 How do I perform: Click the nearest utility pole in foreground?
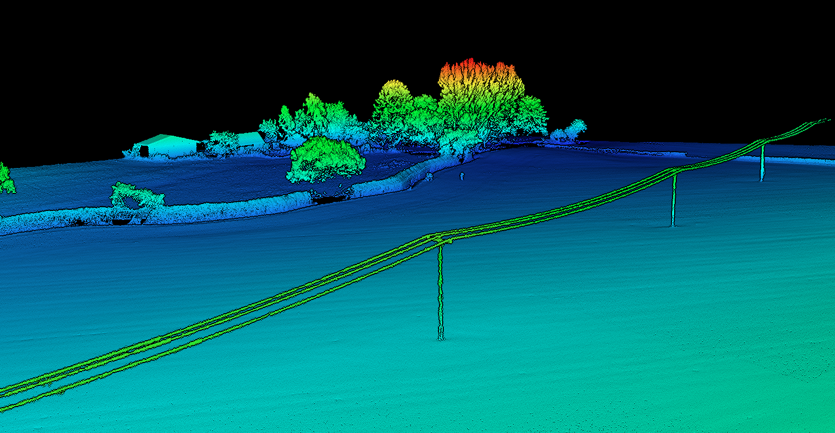tap(440, 291)
